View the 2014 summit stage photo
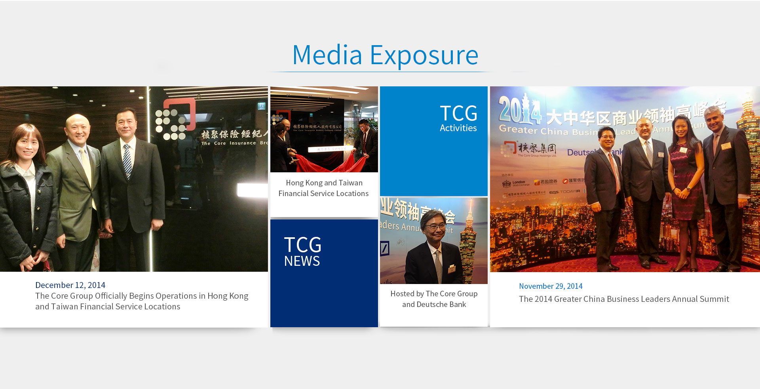The height and width of the screenshot is (389, 760). 625,179
